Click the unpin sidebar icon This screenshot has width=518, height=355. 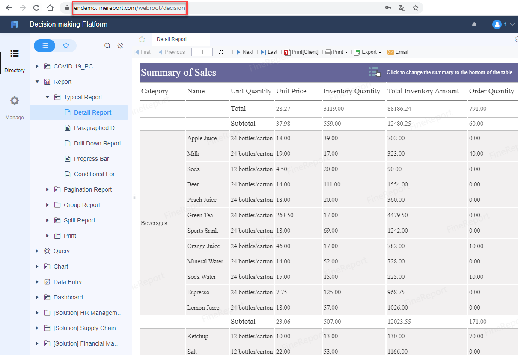[x=120, y=45]
